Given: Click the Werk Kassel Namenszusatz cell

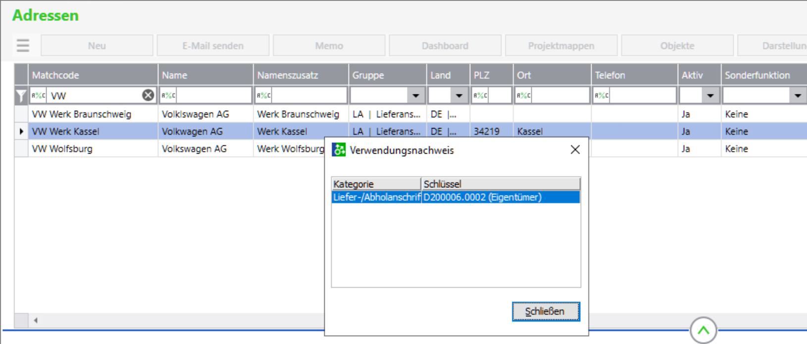Looking at the screenshot, I should (301, 131).
